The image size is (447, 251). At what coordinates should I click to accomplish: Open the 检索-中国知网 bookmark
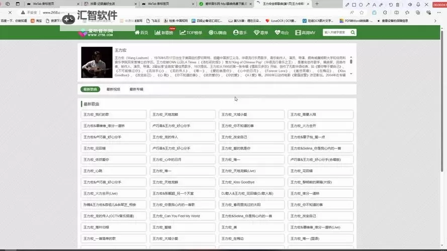tap(175, 21)
